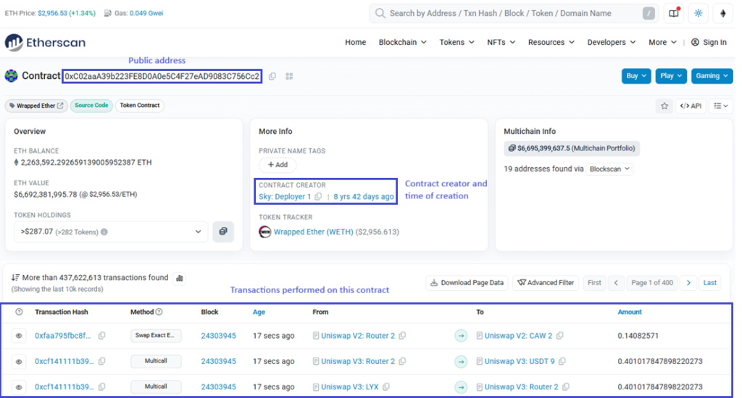Copy the Sky: Deployer 1 creator address
The image size is (742, 398).
point(318,197)
